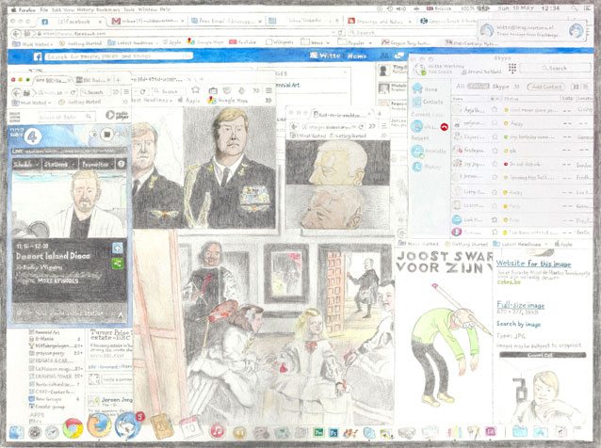Open the Website for this image link
This screenshot has height=448, width=601.
click(x=533, y=264)
